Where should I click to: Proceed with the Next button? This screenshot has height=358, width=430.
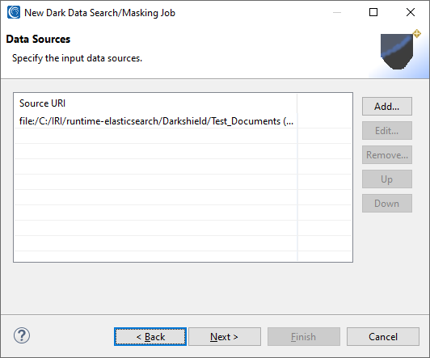pyautogui.click(x=225, y=337)
